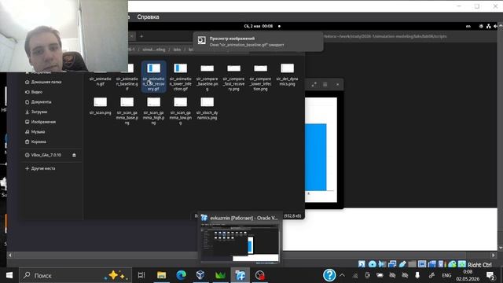Open Windows Task View
503x283 pixels.
[x=141, y=275]
